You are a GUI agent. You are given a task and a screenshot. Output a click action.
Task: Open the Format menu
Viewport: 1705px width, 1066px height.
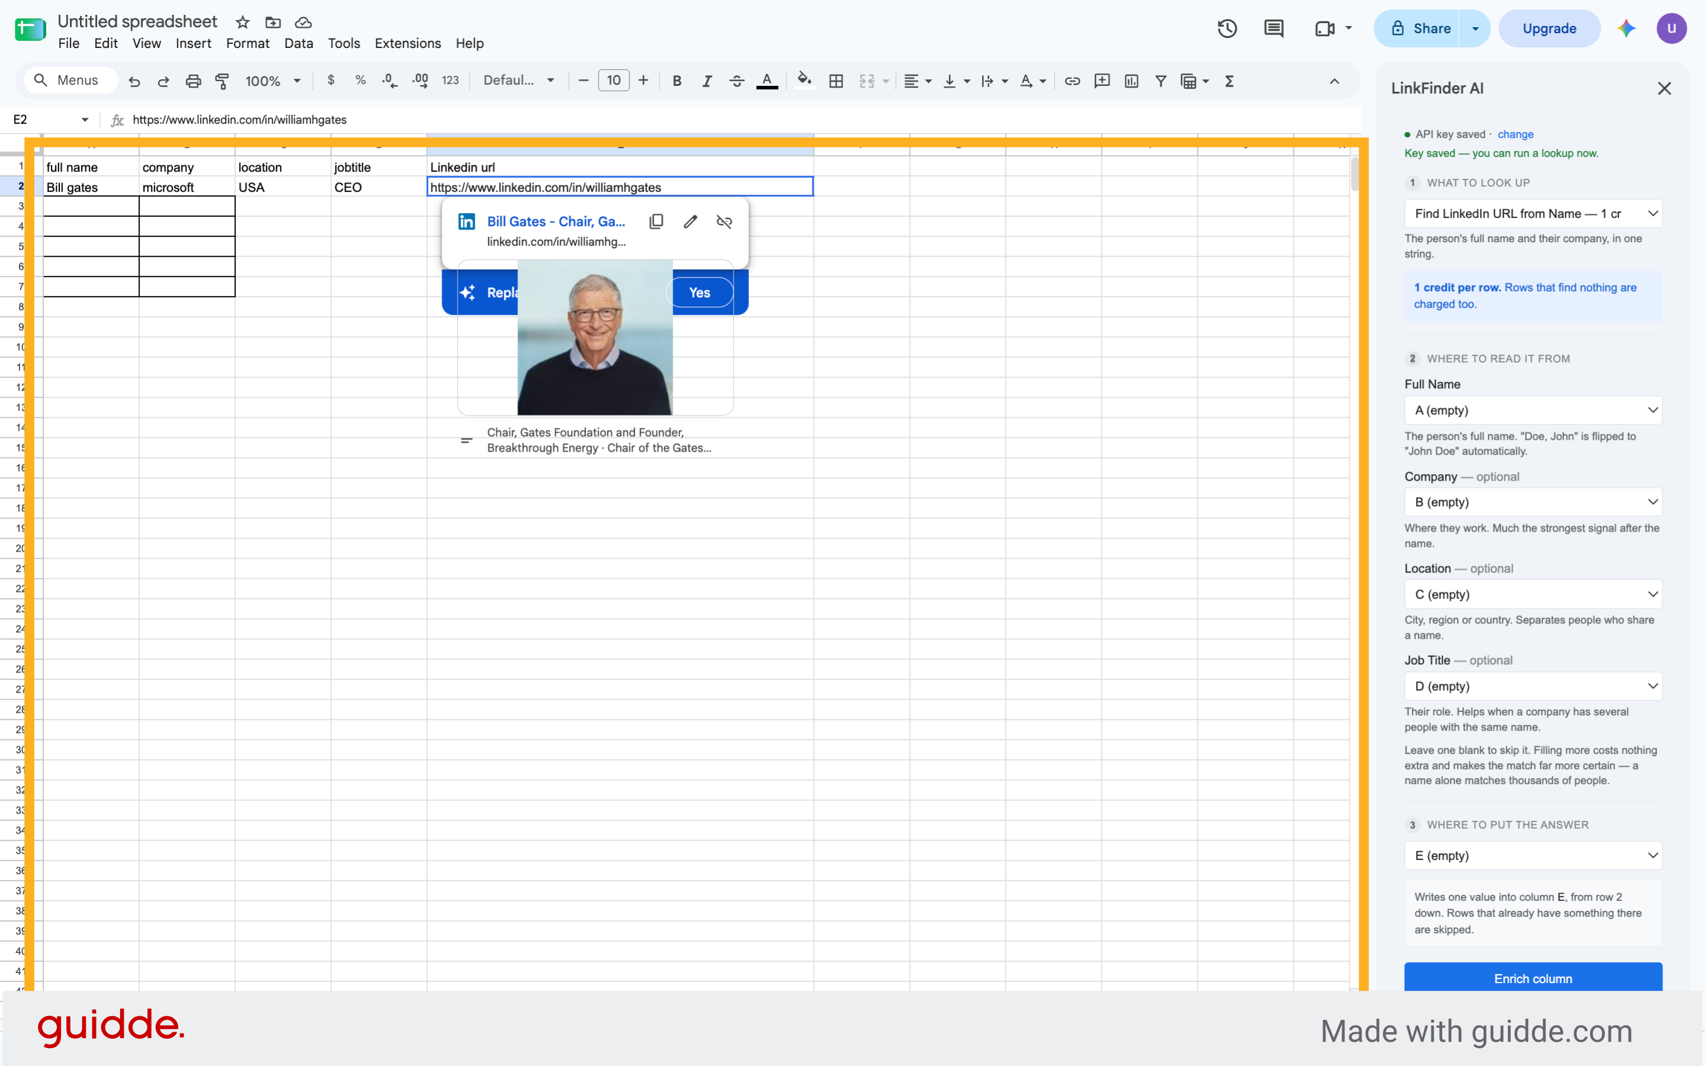[x=247, y=44]
